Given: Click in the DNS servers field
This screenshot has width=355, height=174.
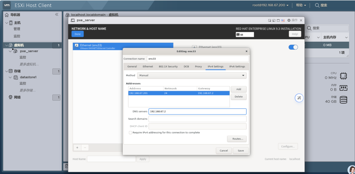Looking at the screenshot, I should coord(198,111).
